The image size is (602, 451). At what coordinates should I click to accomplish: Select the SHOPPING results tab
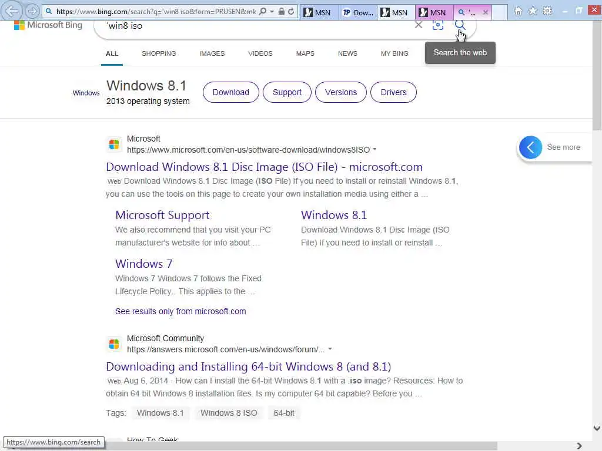point(159,53)
